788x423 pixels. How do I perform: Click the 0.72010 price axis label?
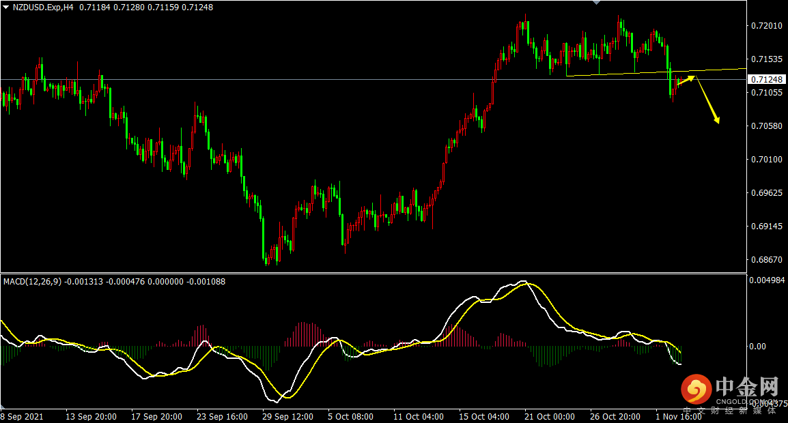(x=766, y=26)
